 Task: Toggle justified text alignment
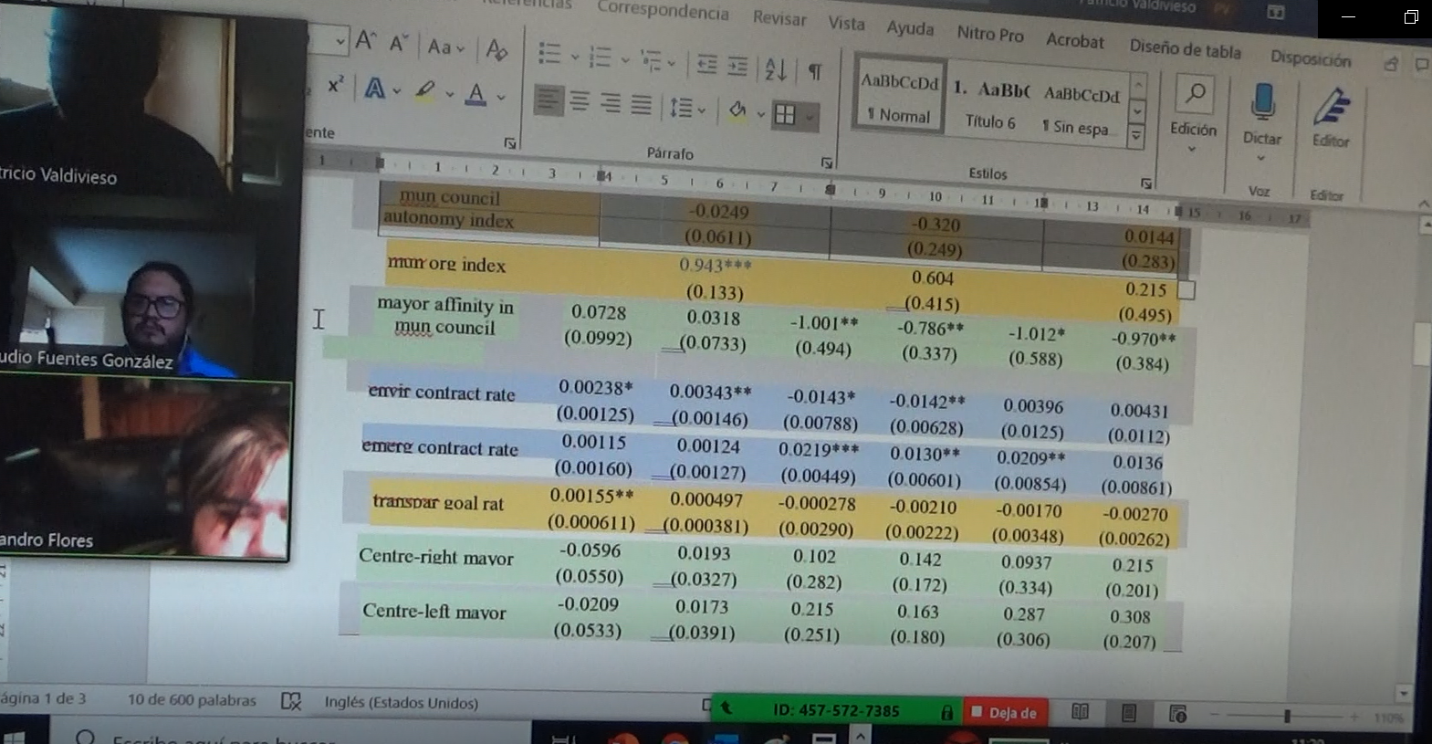pyautogui.click(x=642, y=104)
